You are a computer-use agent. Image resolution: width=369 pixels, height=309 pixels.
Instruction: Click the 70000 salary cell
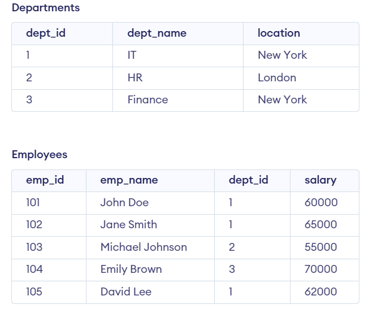[320, 269]
